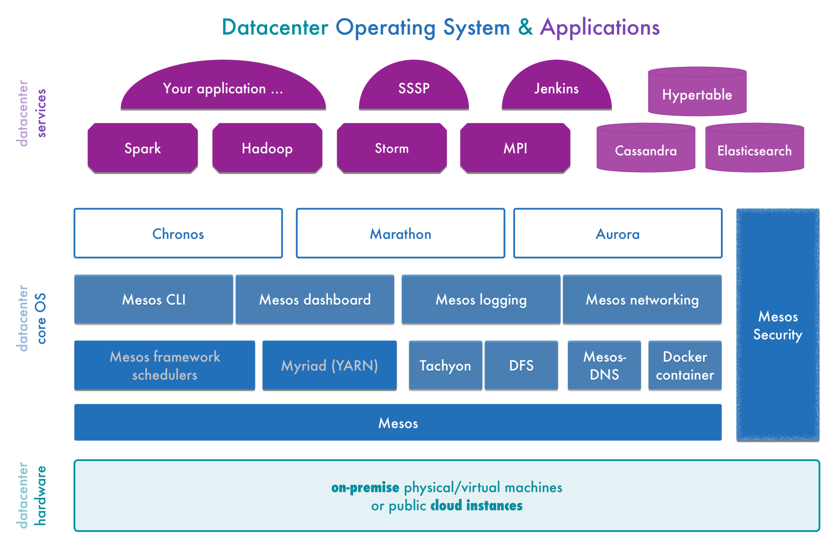Click the 'datacenter hardware' side label

[x=31, y=495]
